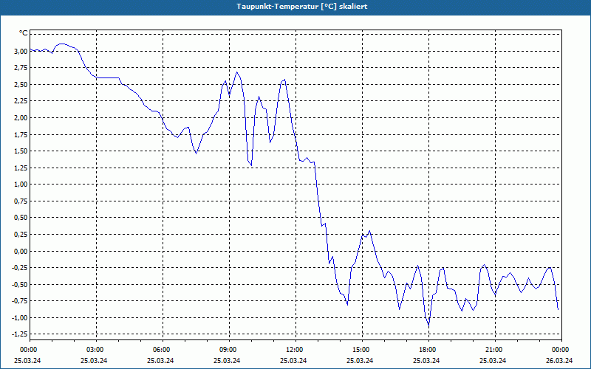Select the y-axis value '-1,00'
The height and width of the screenshot is (369, 591).
pos(20,318)
